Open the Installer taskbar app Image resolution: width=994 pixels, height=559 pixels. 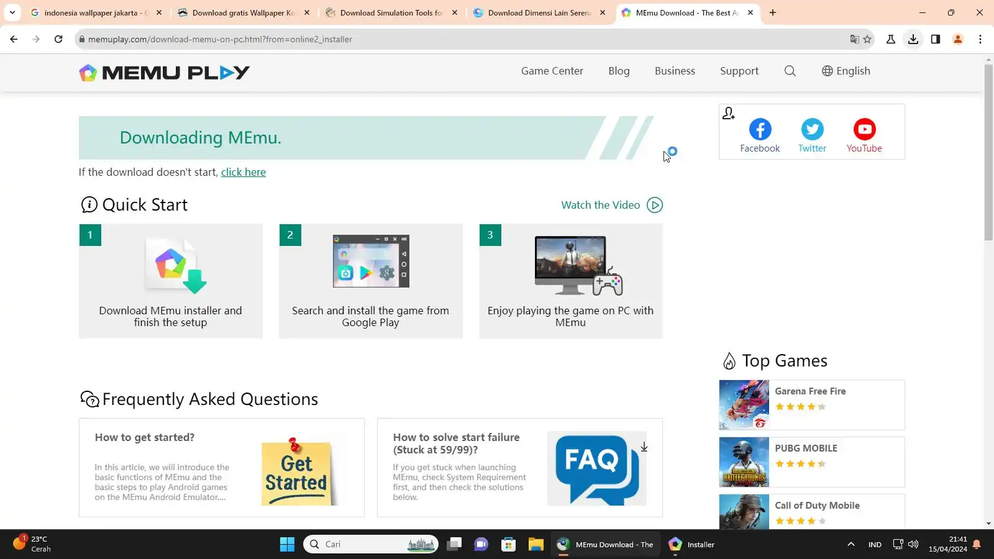click(691, 545)
